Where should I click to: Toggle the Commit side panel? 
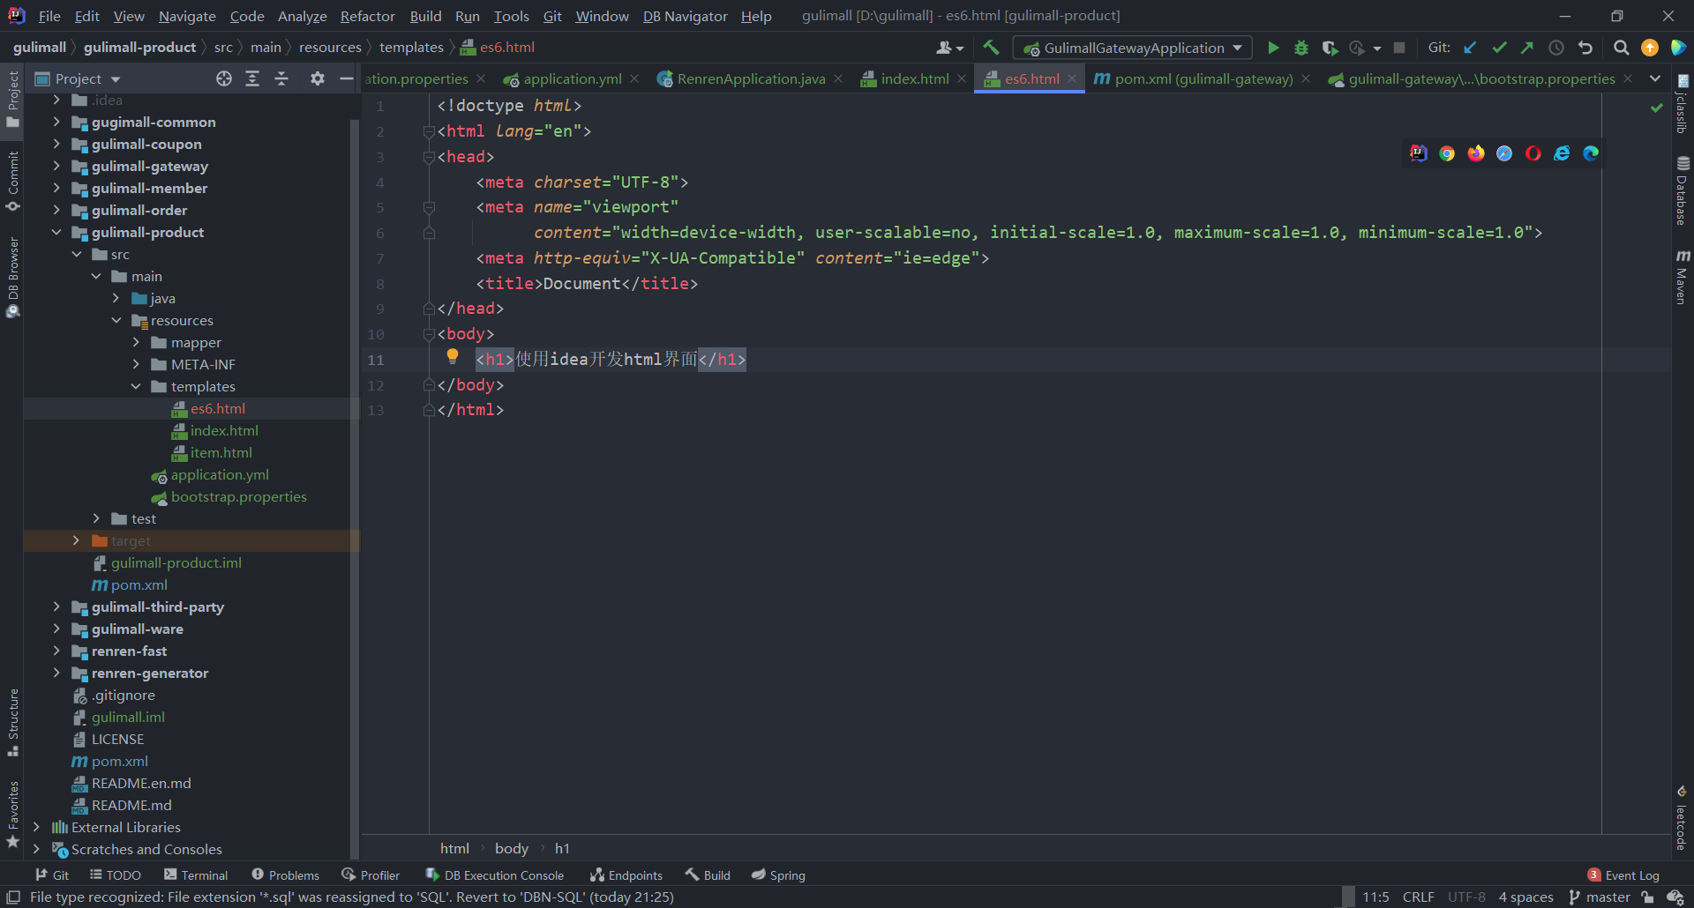point(12,181)
